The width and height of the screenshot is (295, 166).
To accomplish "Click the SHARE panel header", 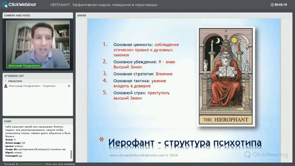I will pyautogui.click(x=184, y=15).
